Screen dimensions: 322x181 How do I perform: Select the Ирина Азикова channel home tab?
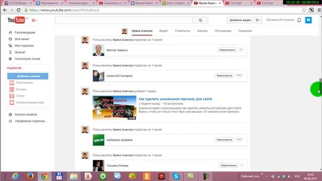(142, 31)
